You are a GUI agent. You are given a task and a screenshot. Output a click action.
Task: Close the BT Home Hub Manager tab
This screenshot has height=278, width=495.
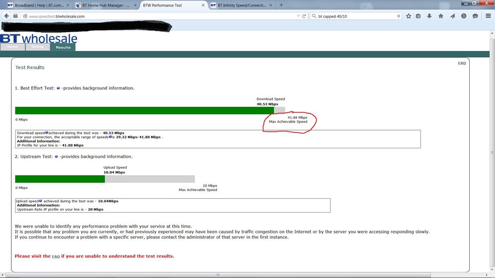[x=135, y=5]
